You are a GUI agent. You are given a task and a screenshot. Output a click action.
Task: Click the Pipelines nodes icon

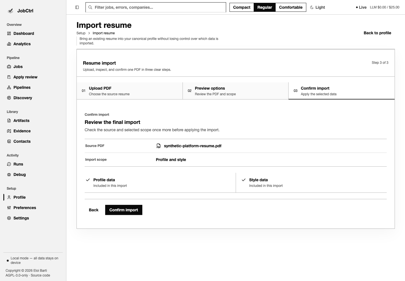tap(9, 87)
